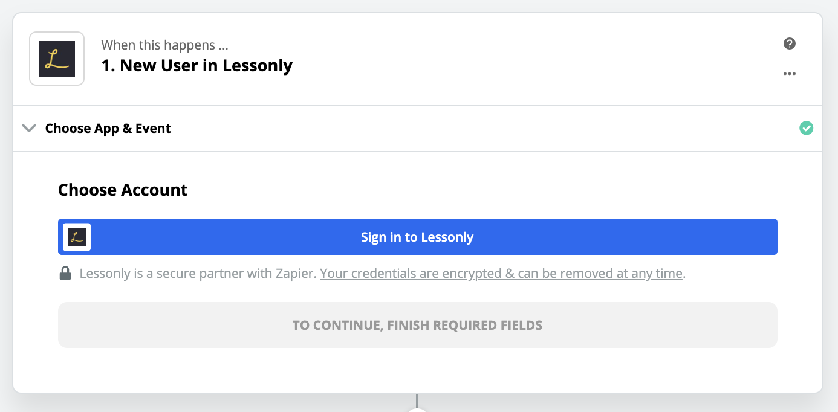Viewport: 838px width, 412px height.
Task: Open the credentials are encrypted link
Action: pos(501,274)
